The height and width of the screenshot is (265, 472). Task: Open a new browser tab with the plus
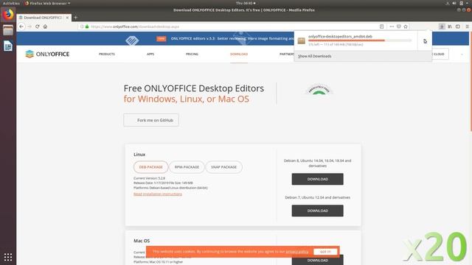click(x=75, y=18)
